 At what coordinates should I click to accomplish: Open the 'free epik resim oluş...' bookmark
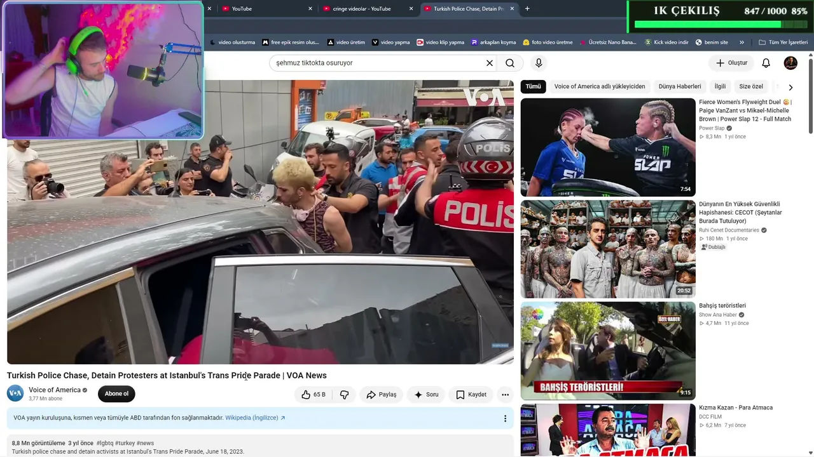point(291,43)
